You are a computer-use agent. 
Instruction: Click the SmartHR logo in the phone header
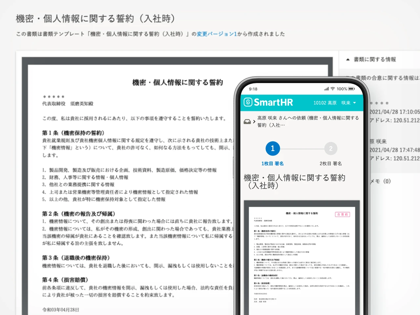pos(268,102)
